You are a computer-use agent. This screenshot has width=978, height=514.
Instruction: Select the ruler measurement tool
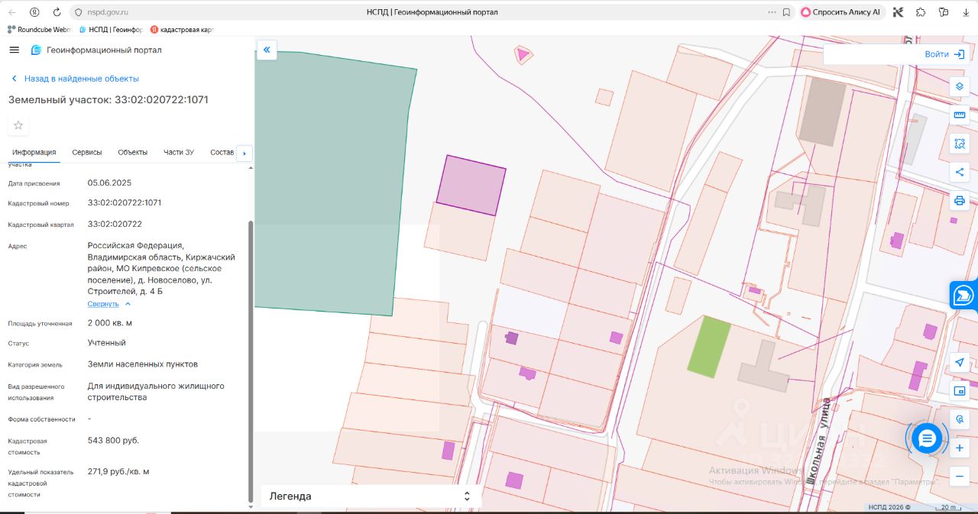point(960,115)
